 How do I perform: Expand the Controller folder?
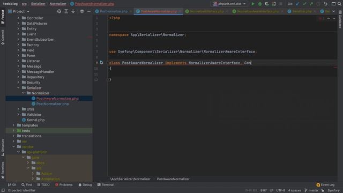pos(18,18)
